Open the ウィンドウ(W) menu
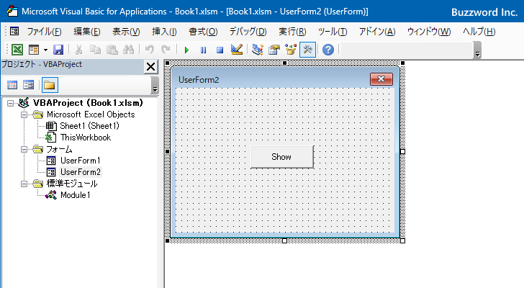The image size is (524, 288). (x=429, y=32)
